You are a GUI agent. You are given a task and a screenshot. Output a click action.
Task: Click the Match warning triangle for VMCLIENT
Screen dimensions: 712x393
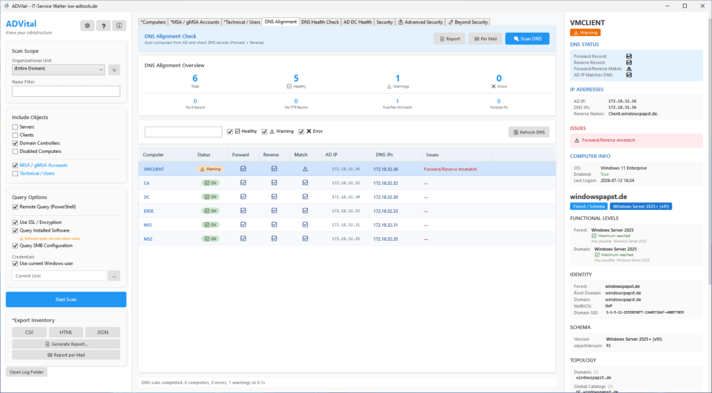pos(305,168)
